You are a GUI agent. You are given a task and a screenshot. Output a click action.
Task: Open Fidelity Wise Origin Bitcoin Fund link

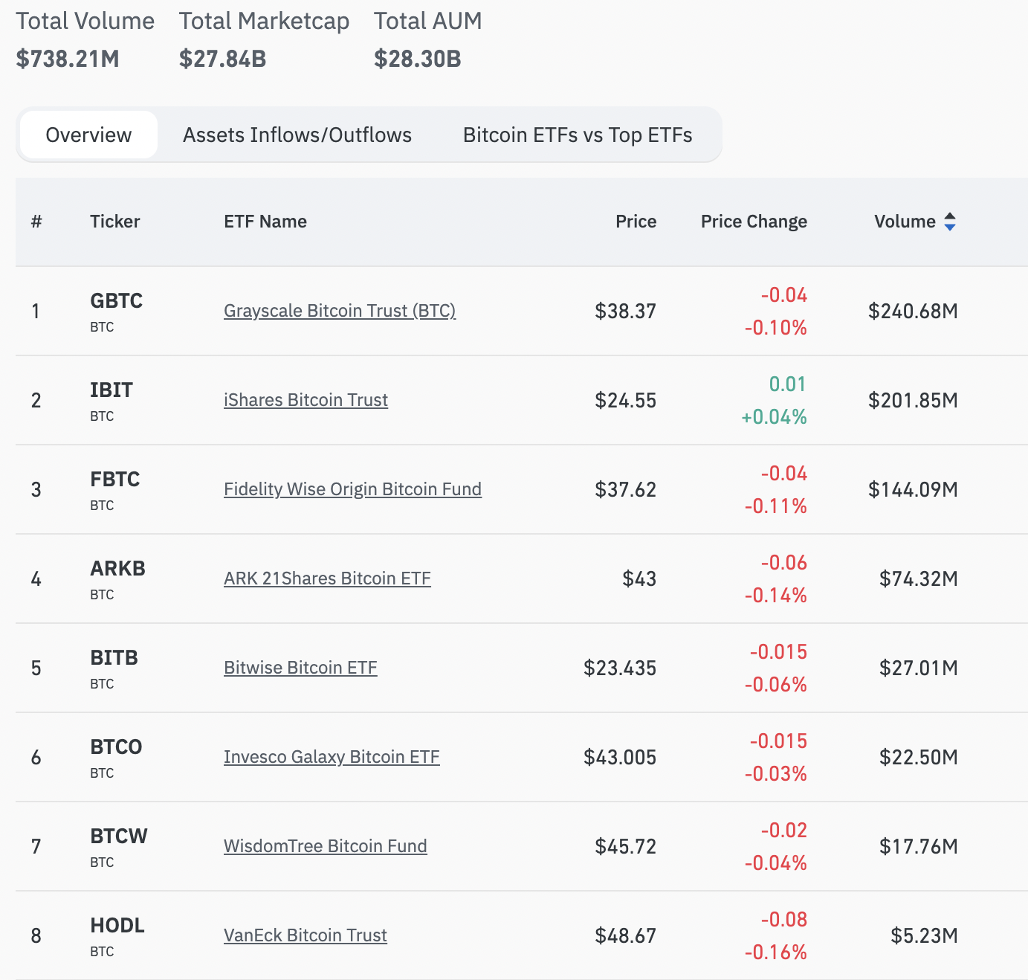tap(352, 489)
